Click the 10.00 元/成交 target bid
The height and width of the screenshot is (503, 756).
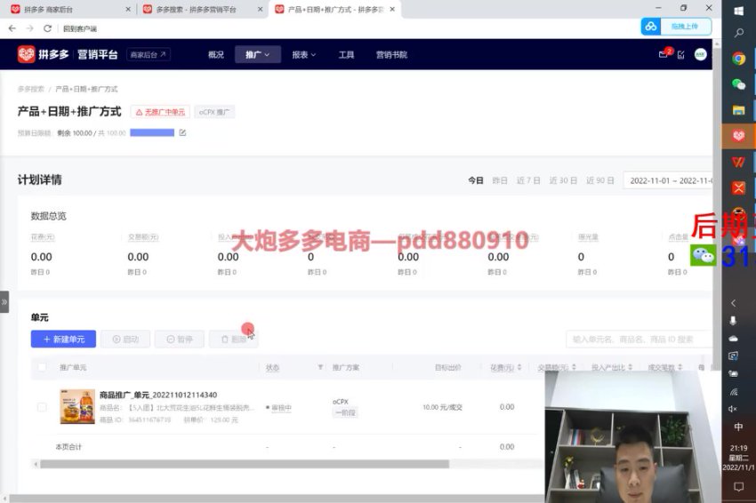coord(442,407)
